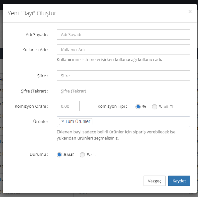Set Durumu to Pasif

pyautogui.click(x=82, y=155)
